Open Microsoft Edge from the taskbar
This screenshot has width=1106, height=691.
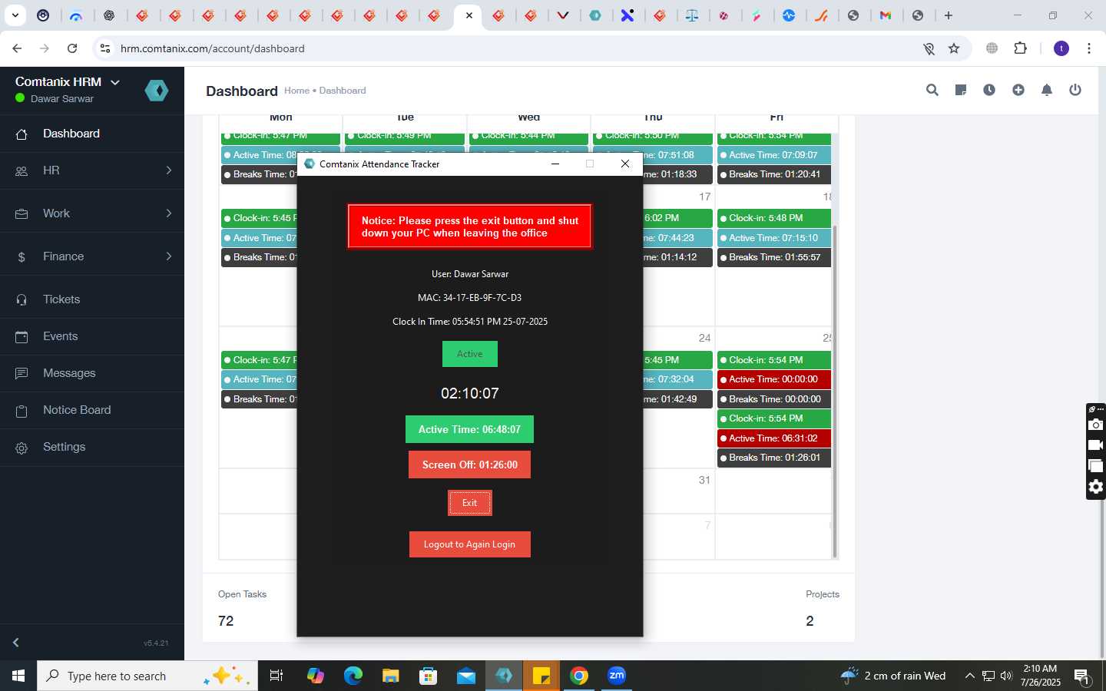tap(353, 676)
